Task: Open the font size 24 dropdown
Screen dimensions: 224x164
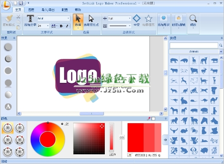Action: click(x=48, y=26)
